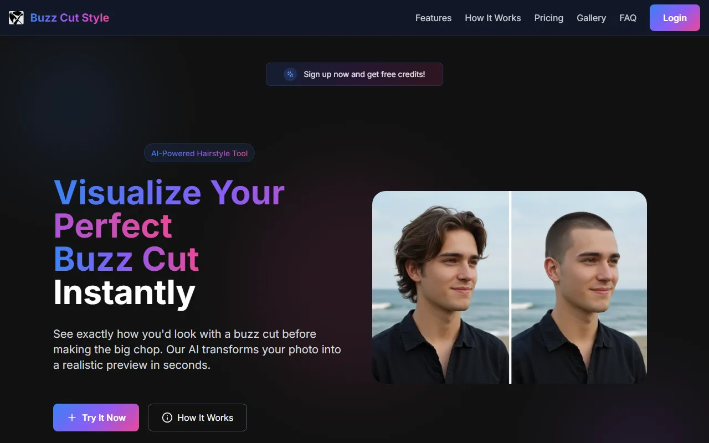This screenshot has width=709, height=443.
Task: Click the description paragraph under heading
Action: (197, 349)
